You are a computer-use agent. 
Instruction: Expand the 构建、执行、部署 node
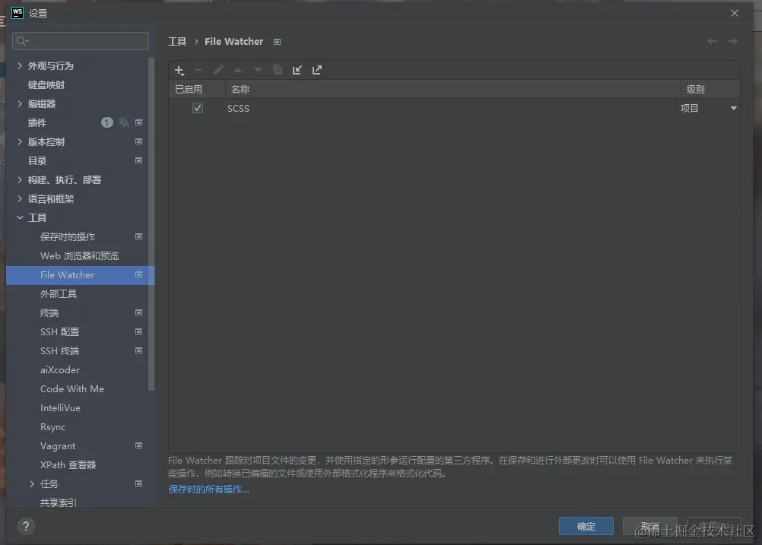tap(20, 179)
